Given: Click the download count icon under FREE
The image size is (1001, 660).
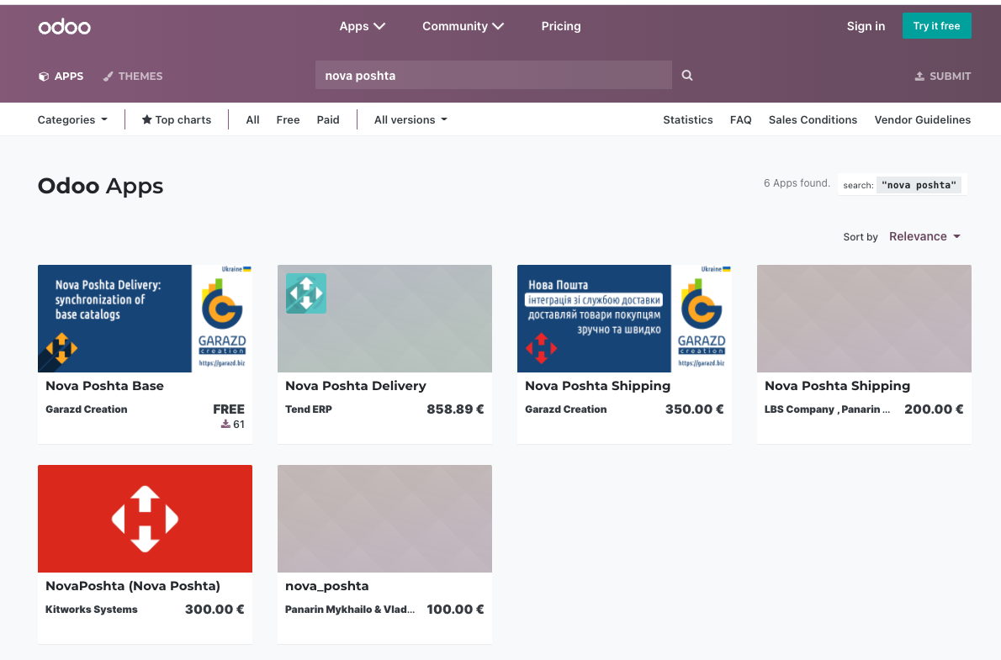Looking at the screenshot, I should [225, 424].
